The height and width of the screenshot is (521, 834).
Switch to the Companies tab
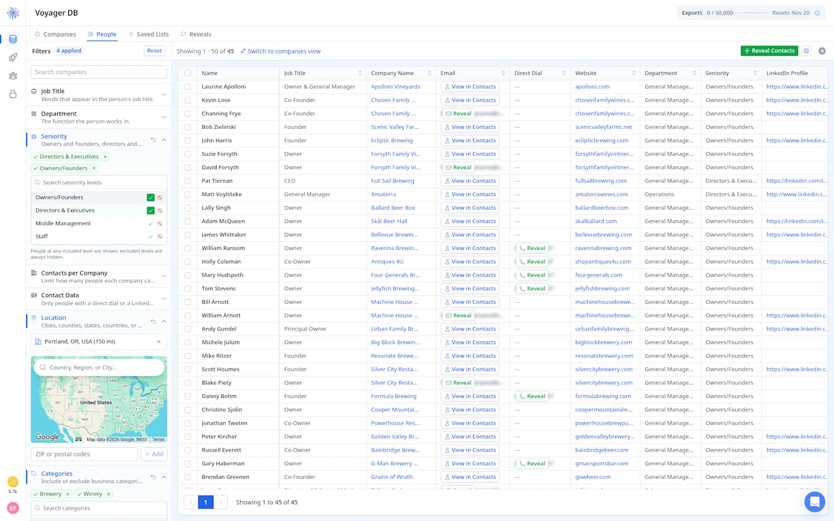pyautogui.click(x=55, y=34)
